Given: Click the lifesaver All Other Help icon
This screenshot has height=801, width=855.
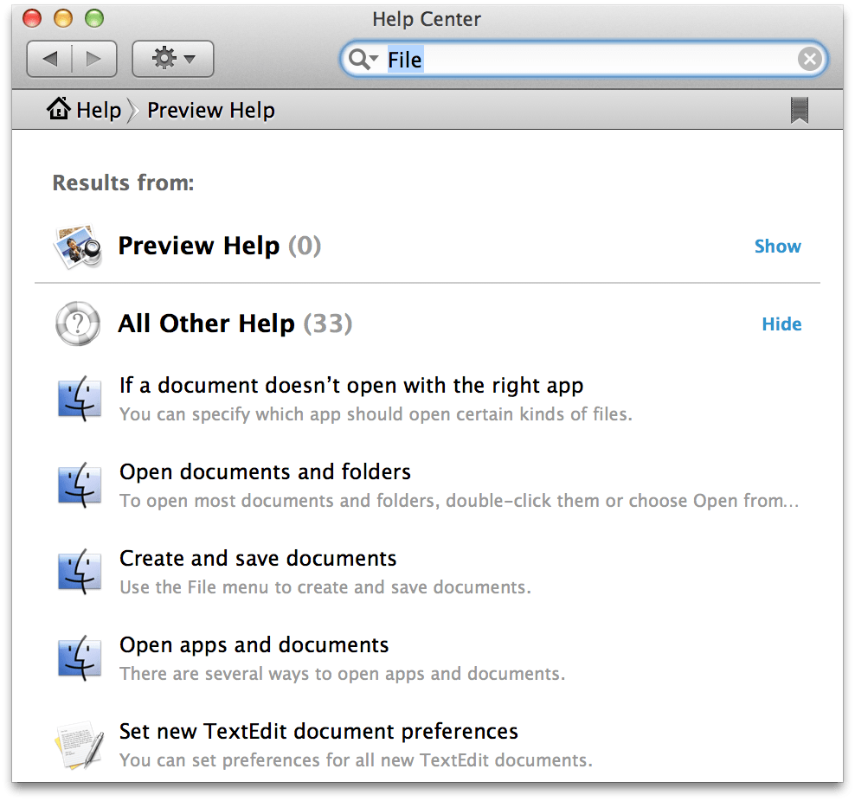Looking at the screenshot, I should (79, 324).
